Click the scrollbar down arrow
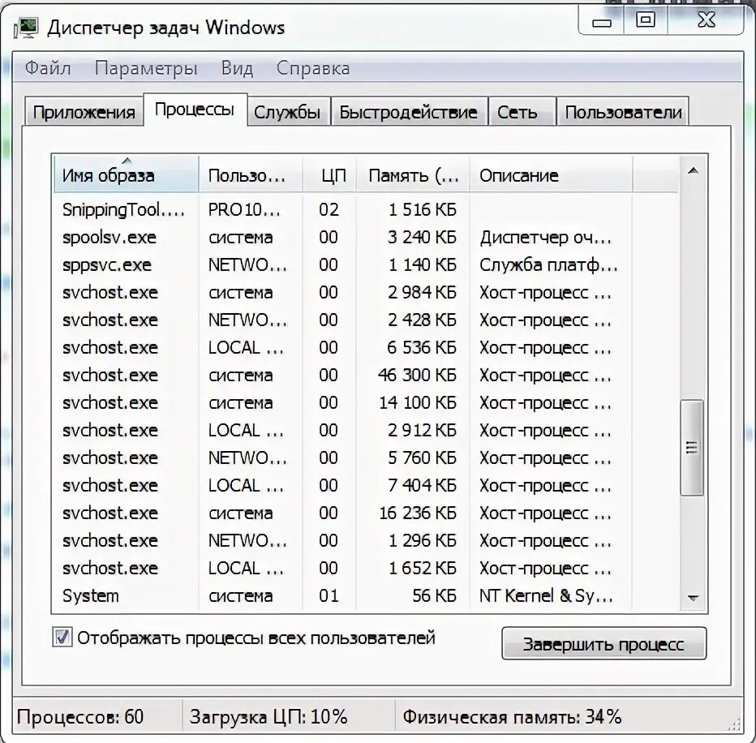The image size is (756, 743). click(693, 598)
